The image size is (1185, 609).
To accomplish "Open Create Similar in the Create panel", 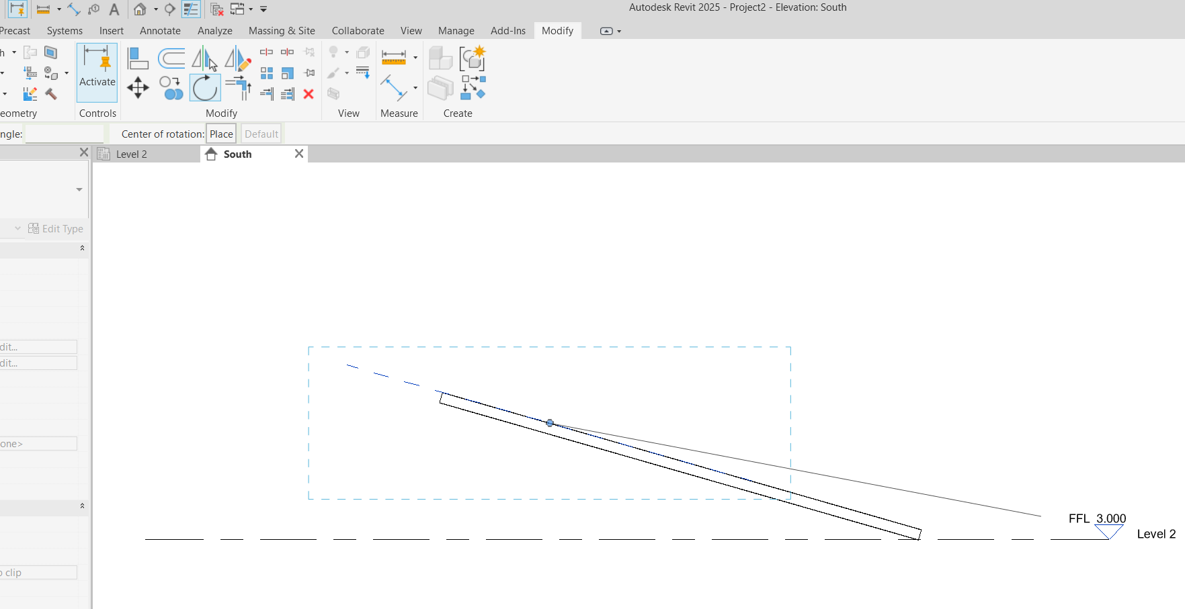I will 473,59.
